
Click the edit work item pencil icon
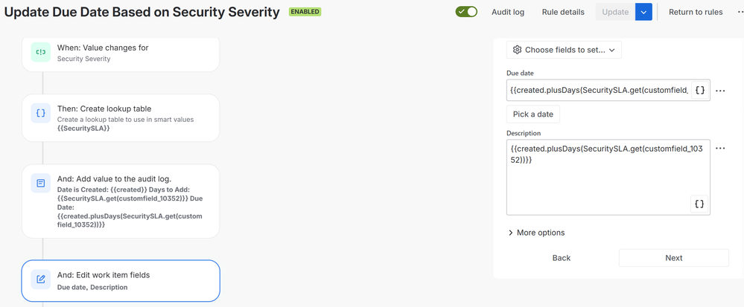(40, 280)
